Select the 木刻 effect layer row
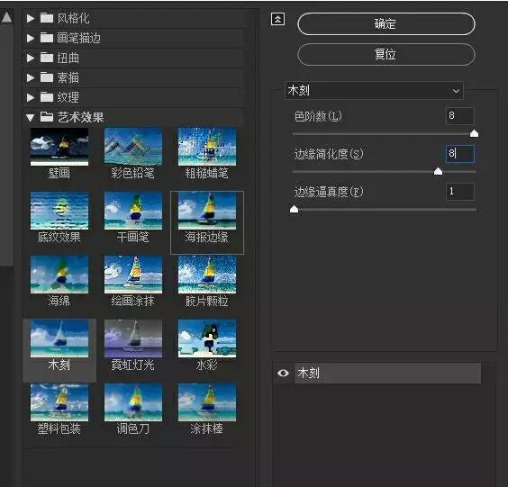The height and width of the screenshot is (487, 508). click(387, 374)
